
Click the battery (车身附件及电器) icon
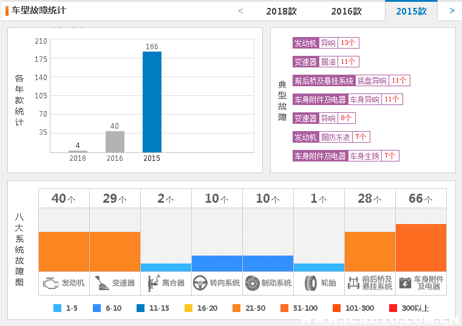[x=404, y=283]
